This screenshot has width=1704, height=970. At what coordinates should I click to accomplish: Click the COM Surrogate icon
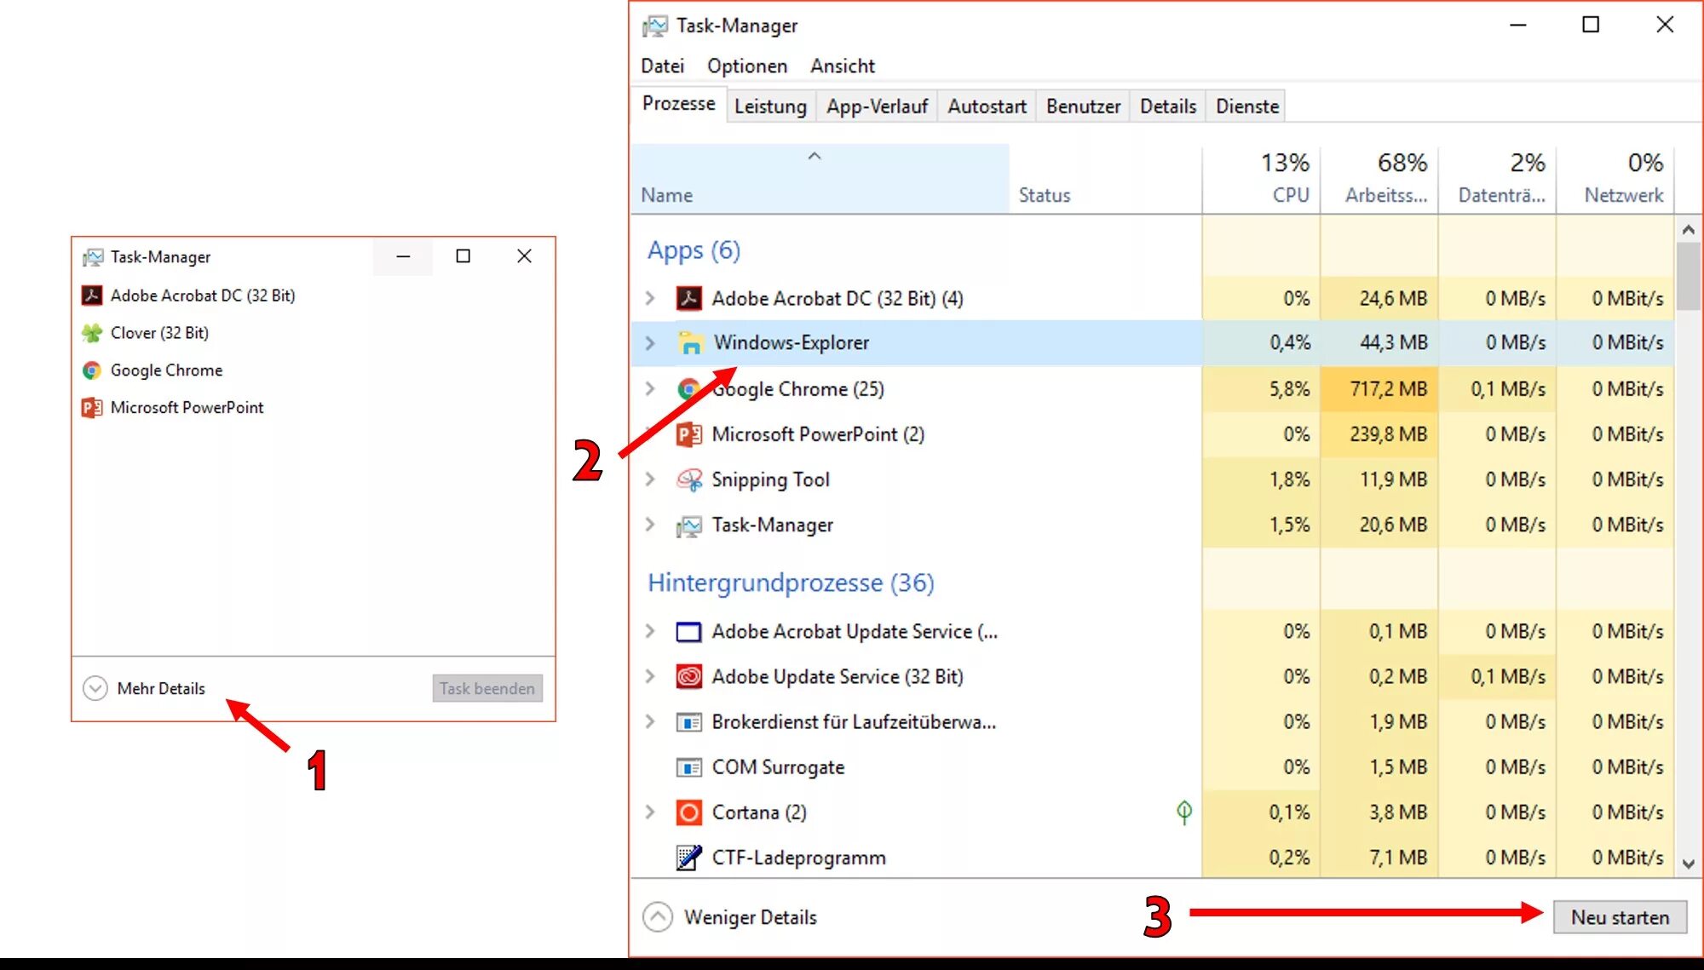[688, 767]
